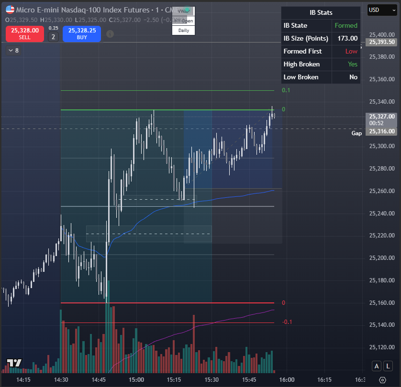This screenshot has width=401, height=387.
Task: Click the Formed First value Low
Action: (351, 51)
